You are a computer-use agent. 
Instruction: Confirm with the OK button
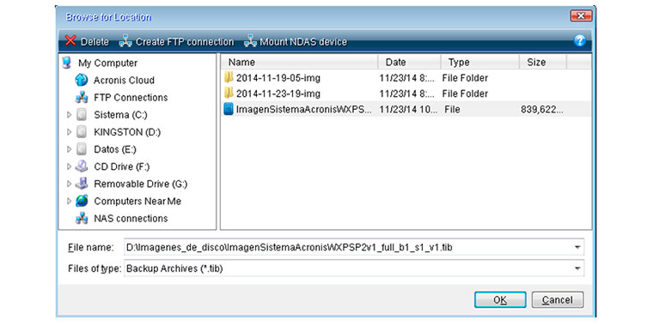coord(500,299)
